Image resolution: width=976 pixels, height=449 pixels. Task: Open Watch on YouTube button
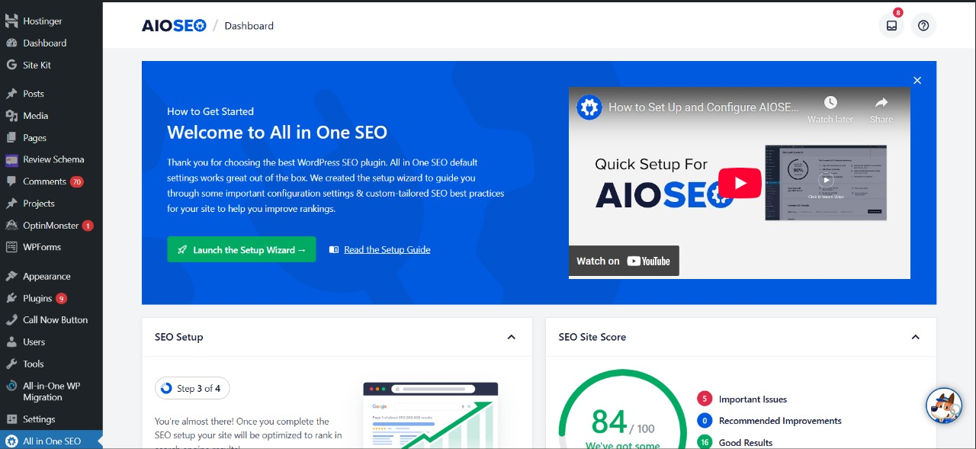coord(624,261)
